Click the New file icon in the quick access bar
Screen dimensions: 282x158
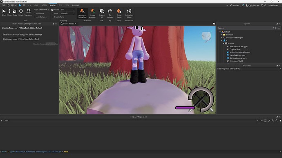[9, 5]
